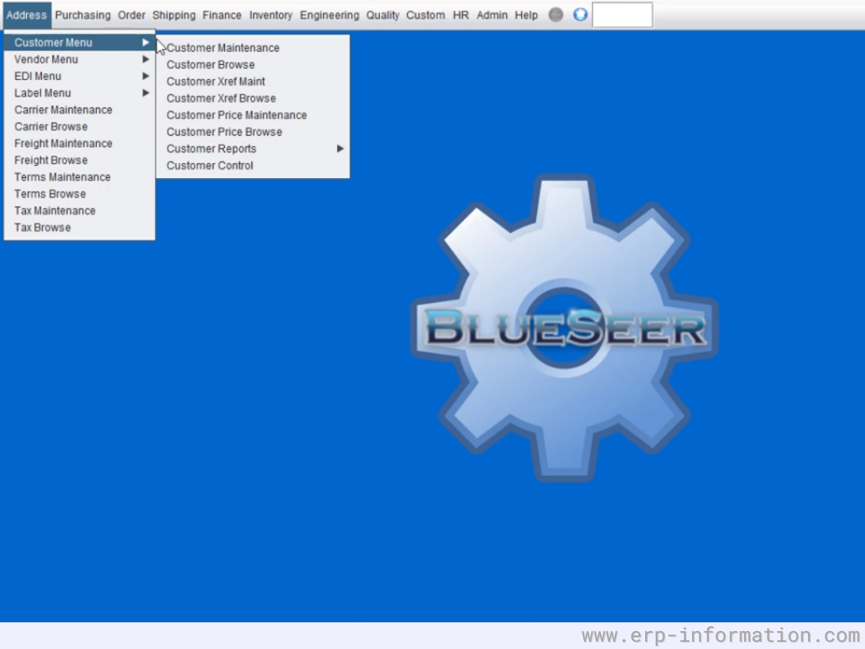Open the Finance menu

(222, 14)
